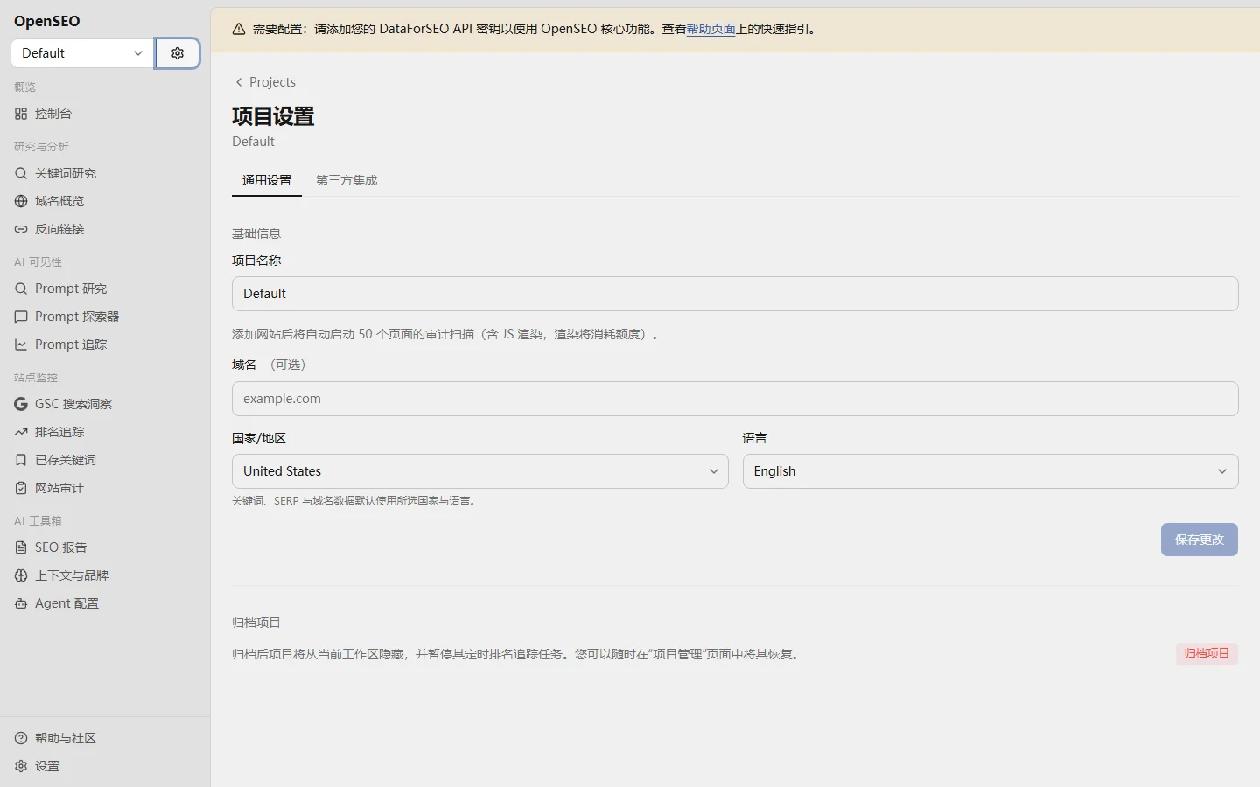Click the 已存关键词 bookmark icon
Image resolution: width=1260 pixels, height=787 pixels.
[21, 460]
